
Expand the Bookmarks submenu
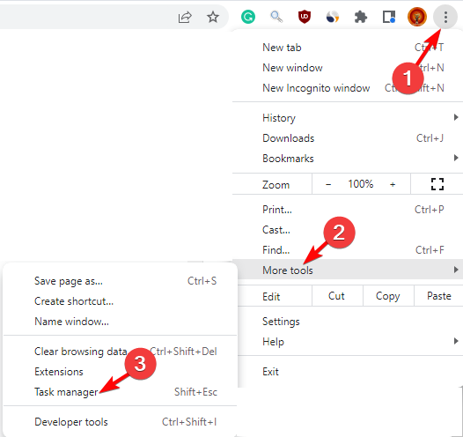[x=348, y=159]
